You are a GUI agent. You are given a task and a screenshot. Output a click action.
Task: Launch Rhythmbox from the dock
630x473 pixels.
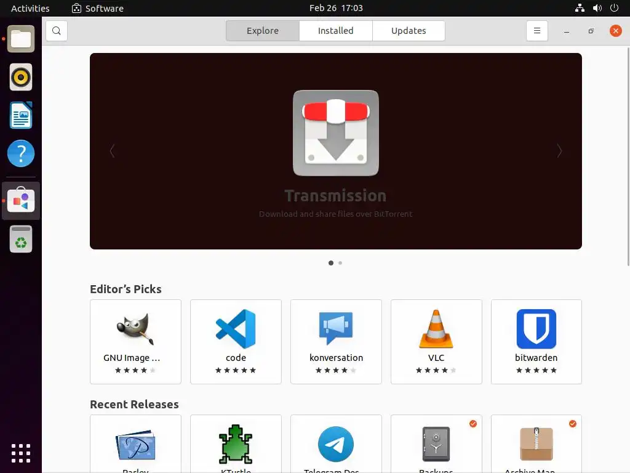coord(21,77)
